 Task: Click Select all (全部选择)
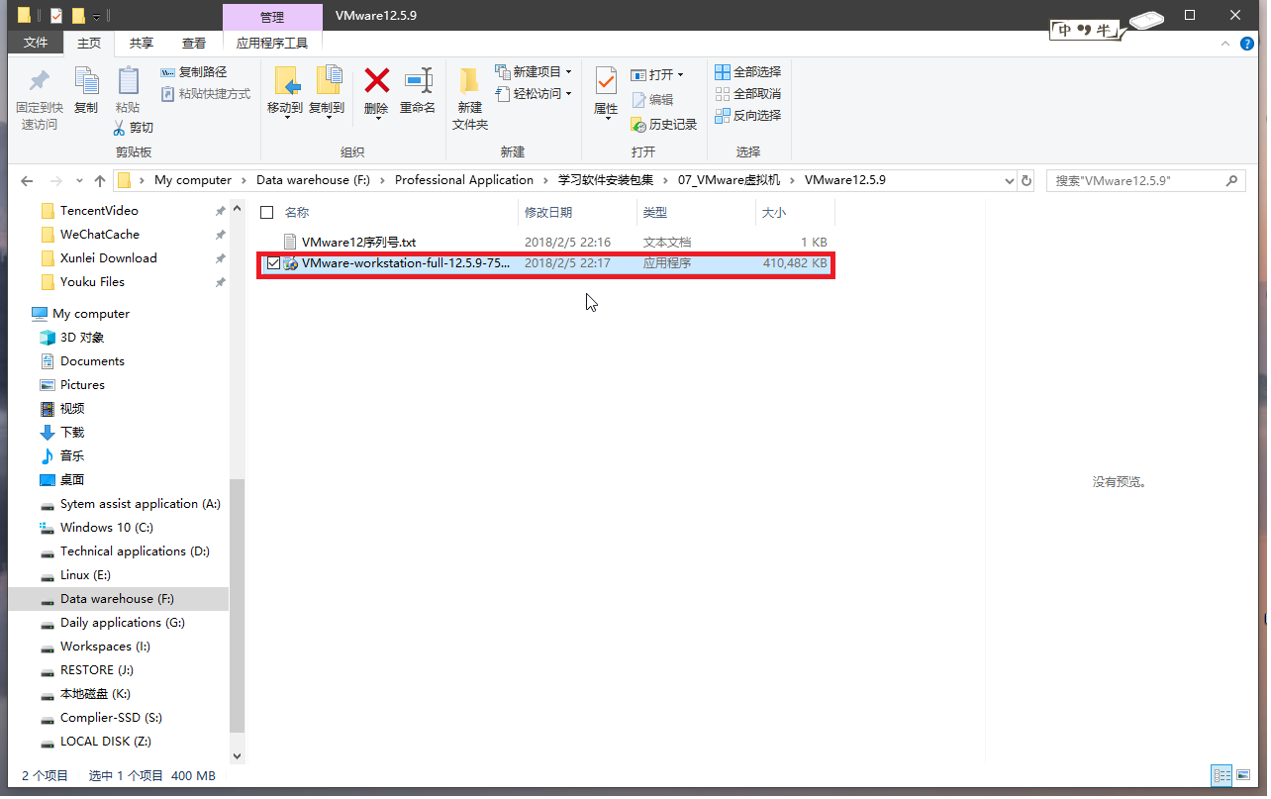tap(748, 72)
